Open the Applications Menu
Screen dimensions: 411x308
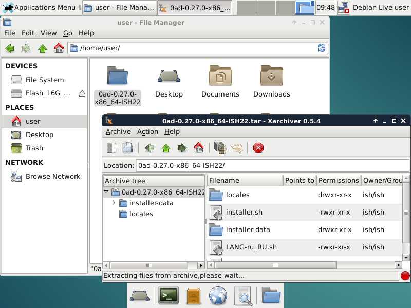(x=39, y=7)
